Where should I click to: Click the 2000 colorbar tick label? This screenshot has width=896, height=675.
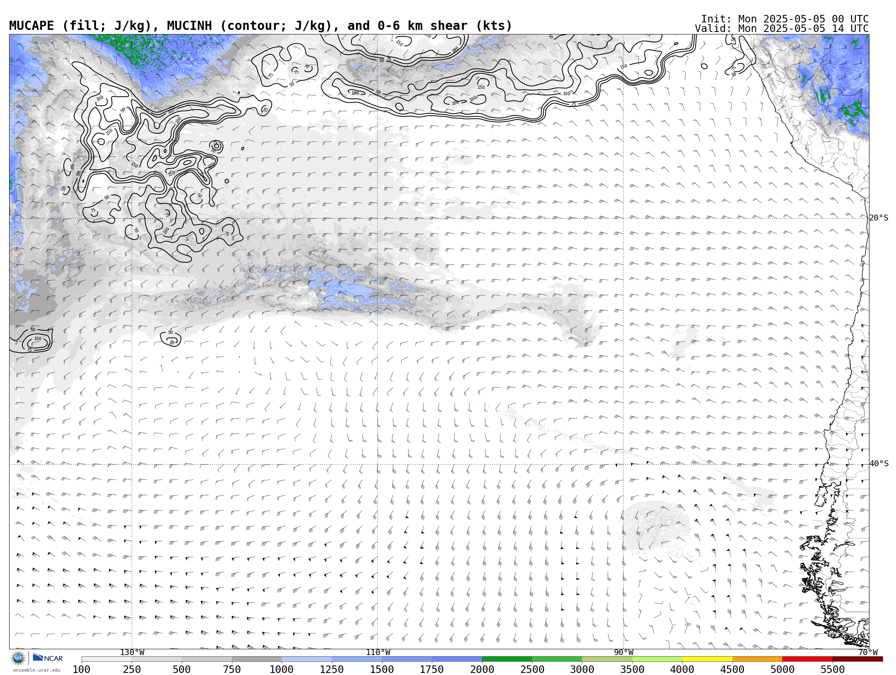(x=482, y=670)
